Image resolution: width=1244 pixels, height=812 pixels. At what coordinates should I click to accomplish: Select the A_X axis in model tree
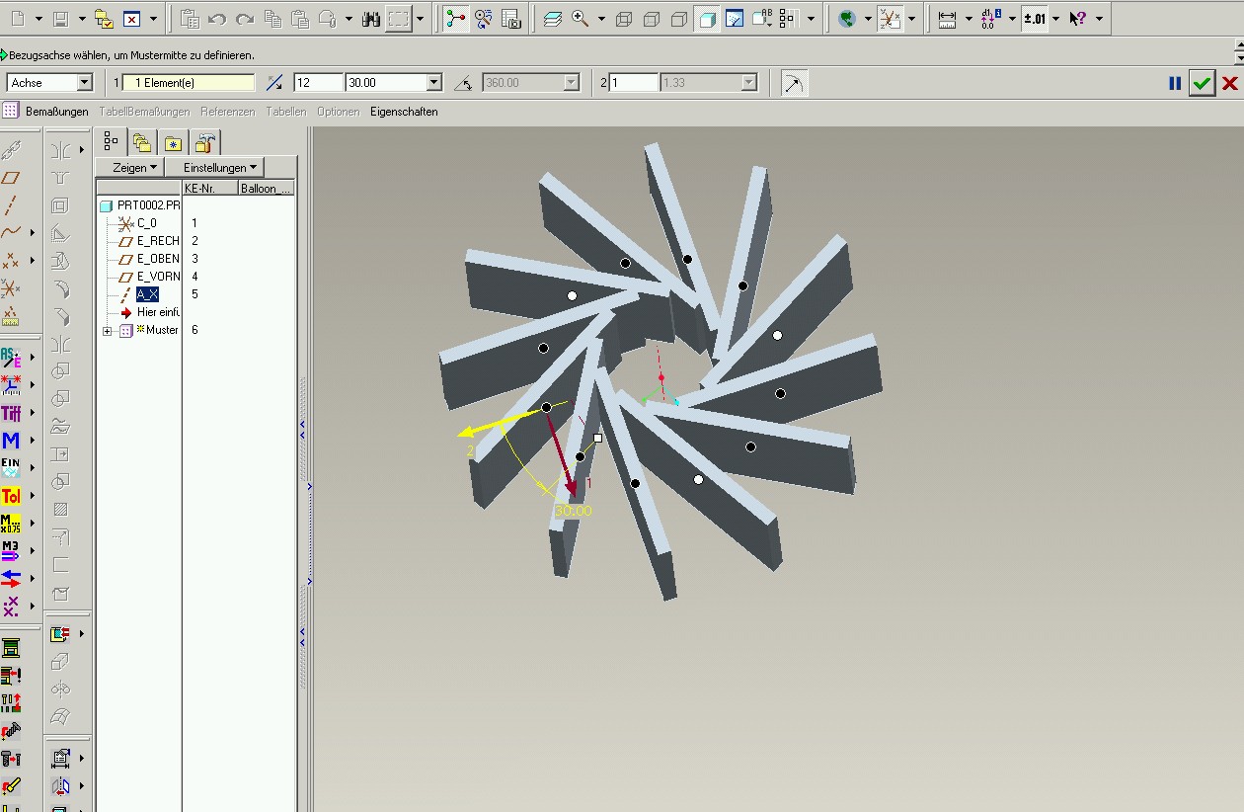147,294
